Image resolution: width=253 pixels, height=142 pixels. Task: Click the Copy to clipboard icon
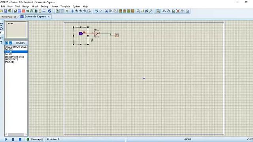pos(111,11)
